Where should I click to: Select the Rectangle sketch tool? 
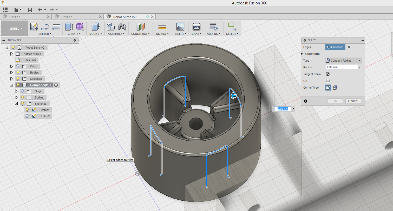(56, 27)
